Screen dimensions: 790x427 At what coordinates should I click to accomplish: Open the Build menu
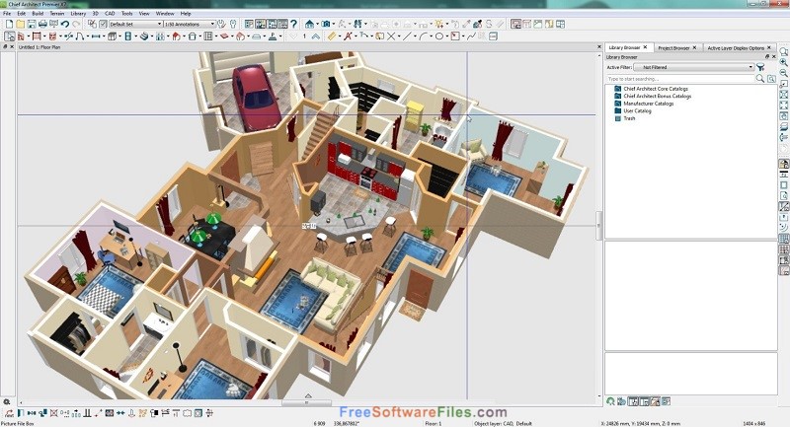[38, 14]
